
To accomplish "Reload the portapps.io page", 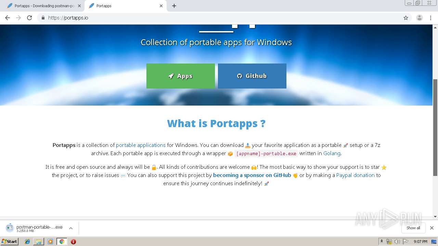I will pos(29,18).
